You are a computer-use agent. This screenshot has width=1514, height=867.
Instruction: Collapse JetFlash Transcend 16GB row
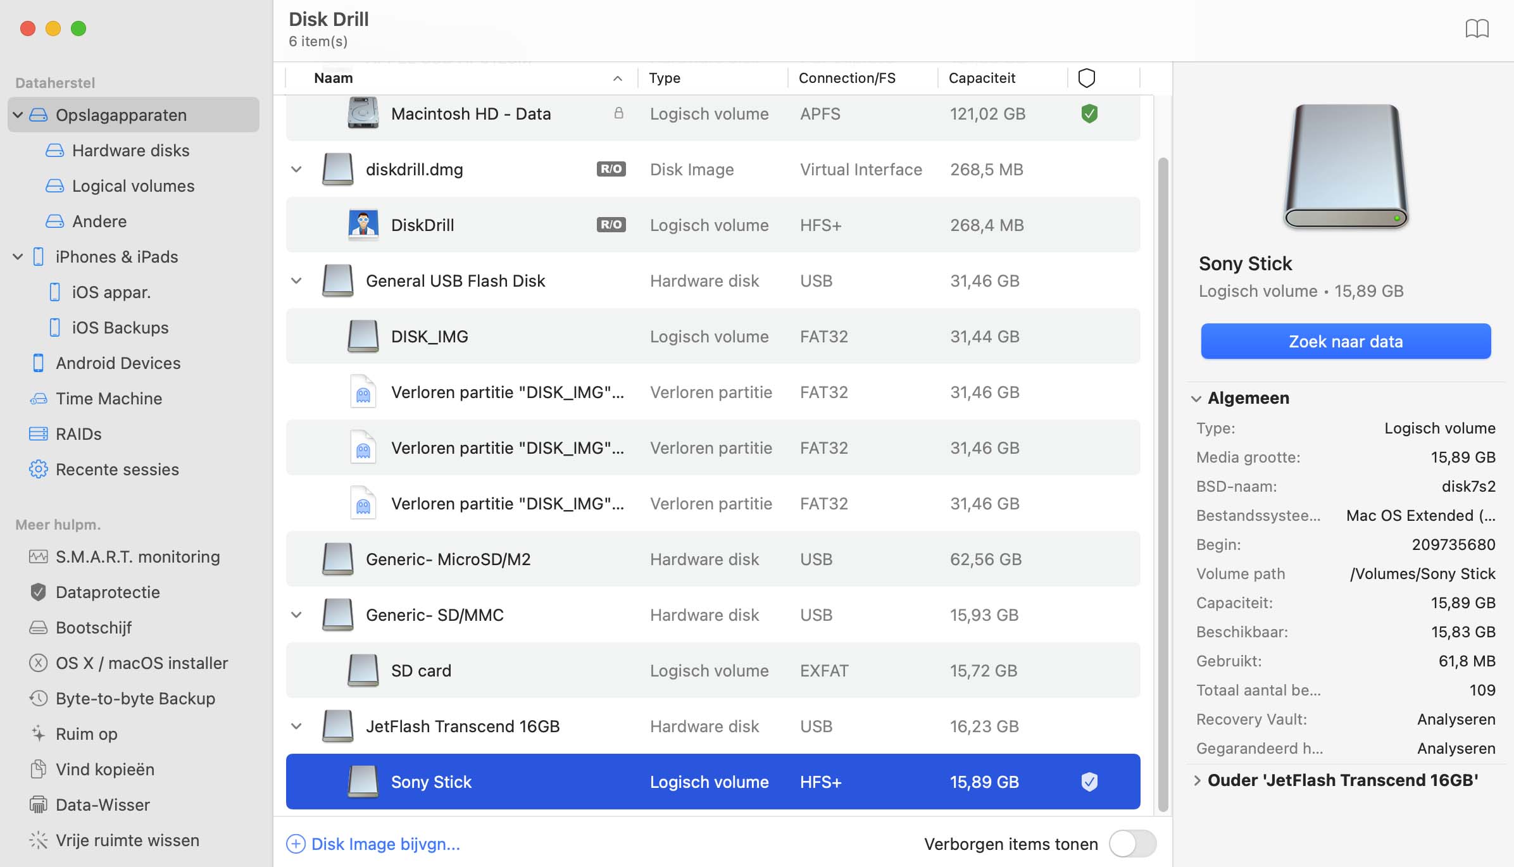[x=296, y=727]
